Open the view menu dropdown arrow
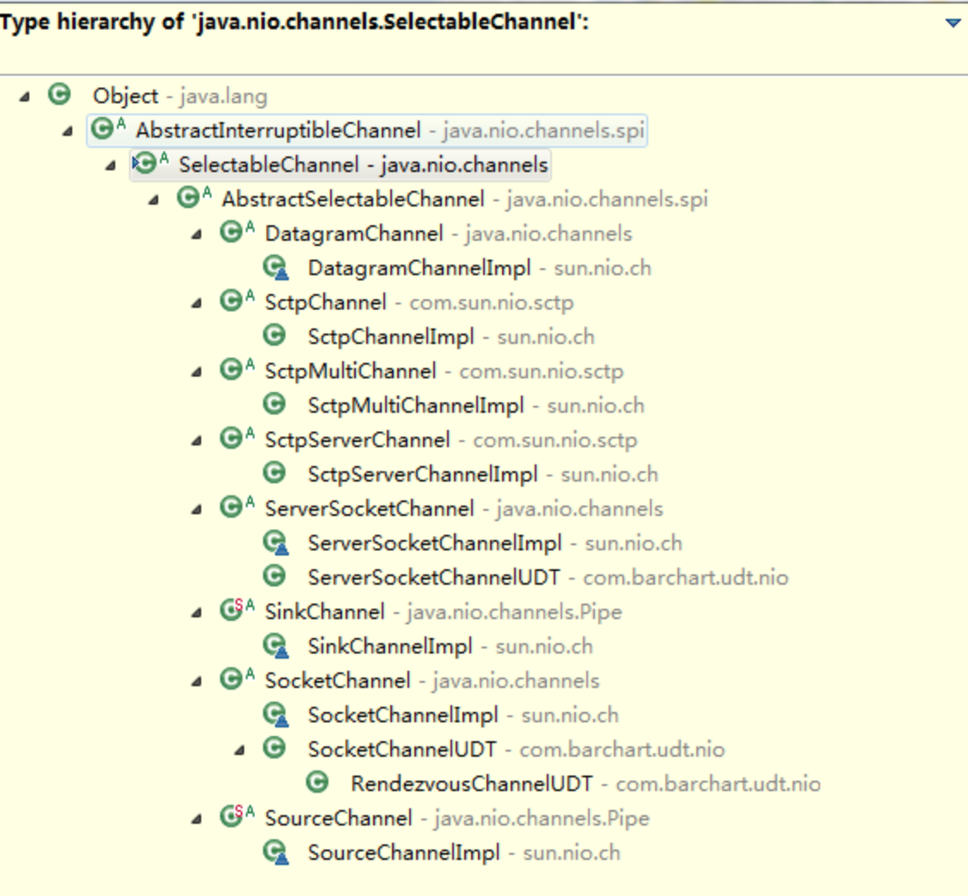This screenshot has height=896, width=968. [x=952, y=23]
